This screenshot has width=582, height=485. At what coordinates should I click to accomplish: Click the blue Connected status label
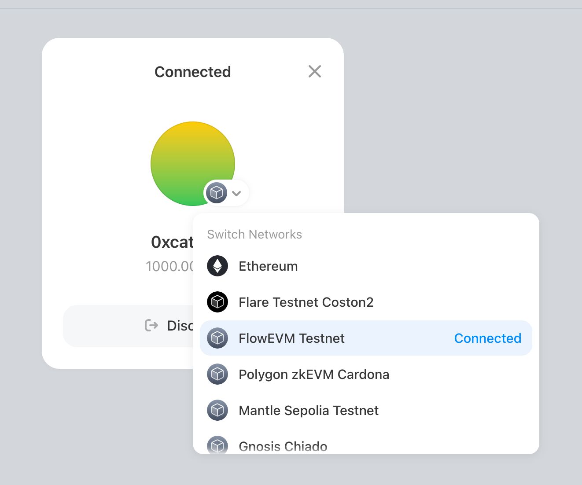488,338
